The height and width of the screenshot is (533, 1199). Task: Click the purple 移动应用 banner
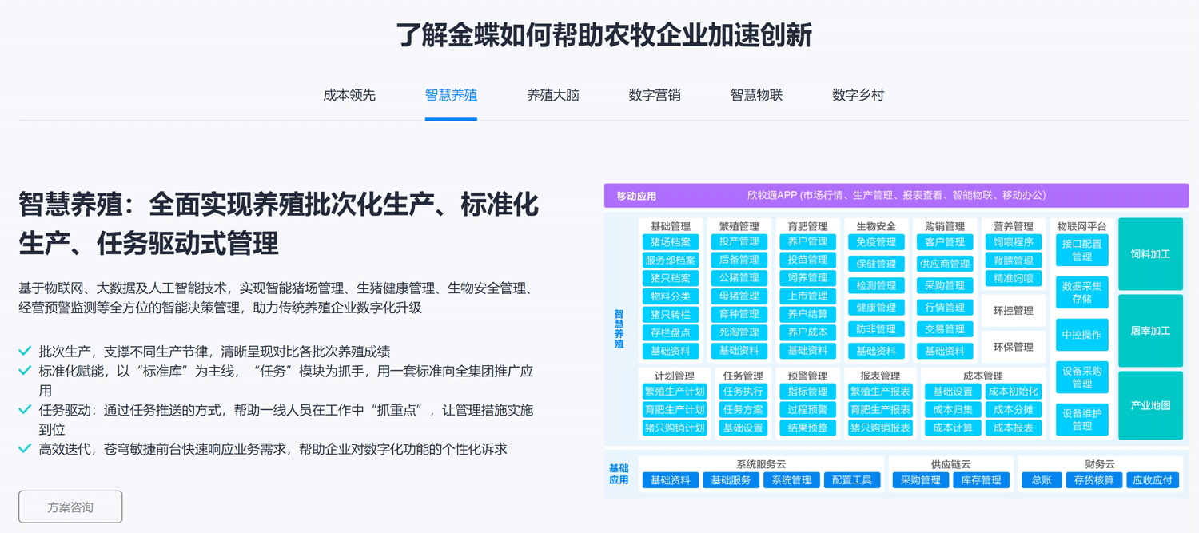coord(895,195)
